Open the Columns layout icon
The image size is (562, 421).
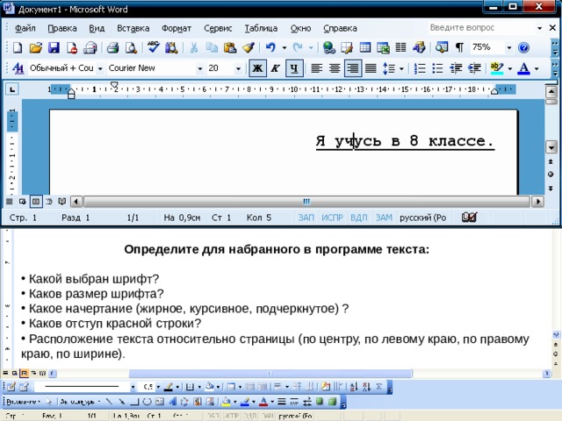point(400,47)
